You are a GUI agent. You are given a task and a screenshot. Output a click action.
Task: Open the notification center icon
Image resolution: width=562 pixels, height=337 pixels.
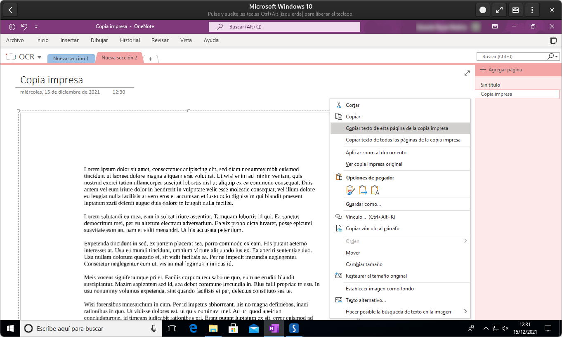(548, 329)
